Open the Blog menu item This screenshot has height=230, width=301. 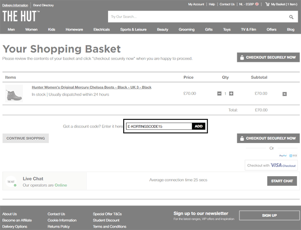tap(291, 30)
